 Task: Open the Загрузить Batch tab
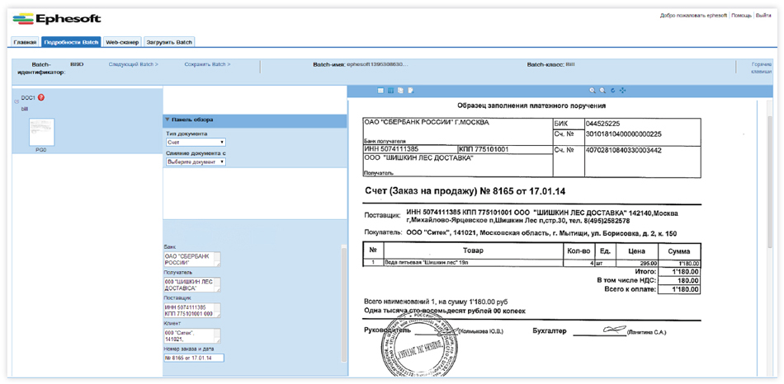tap(169, 43)
